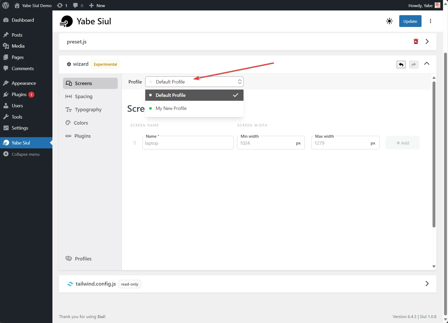The height and width of the screenshot is (323, 448).
Task: Select the Typography tab
Action: (90, 110)
